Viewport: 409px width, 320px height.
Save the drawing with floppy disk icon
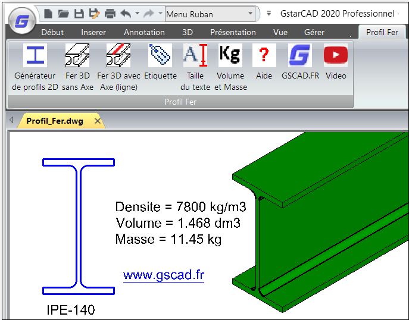[79, 14]
